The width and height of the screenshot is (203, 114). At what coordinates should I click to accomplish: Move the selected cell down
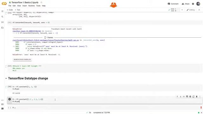[x=180, y=97]
